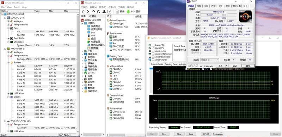Viewport: 282px width, 137px height.
Task: Select the 性能测试 benchmark tree item
Action: click(x=91, y=91)
